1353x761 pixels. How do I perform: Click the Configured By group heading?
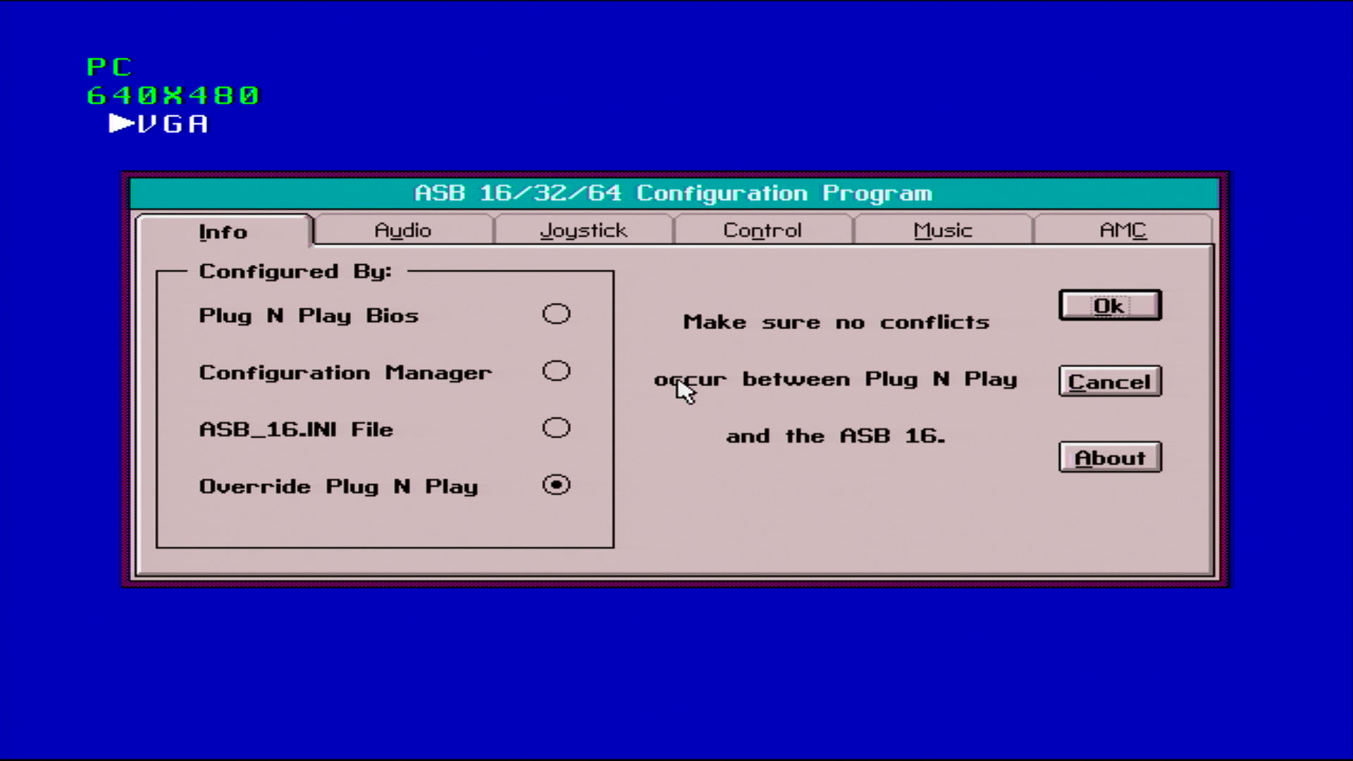click(295, 271)
